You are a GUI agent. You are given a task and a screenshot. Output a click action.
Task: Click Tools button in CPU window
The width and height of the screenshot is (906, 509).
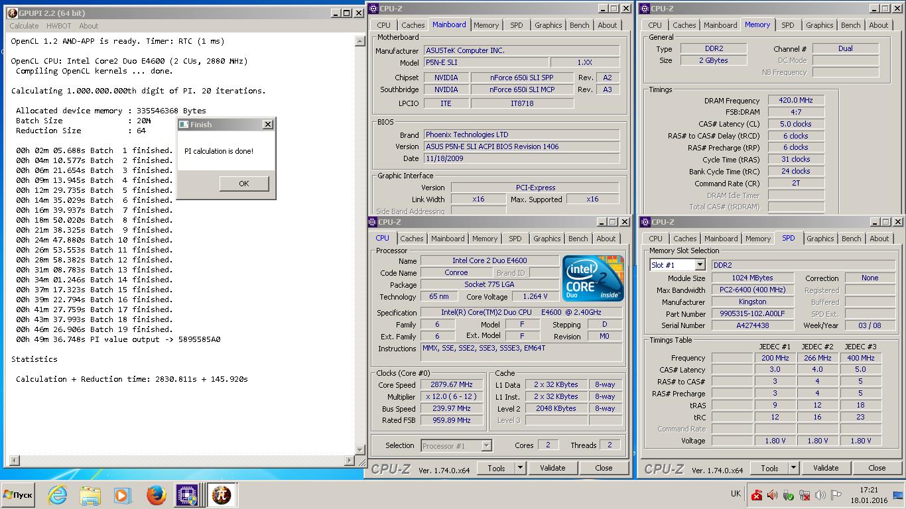click(496, 468)
